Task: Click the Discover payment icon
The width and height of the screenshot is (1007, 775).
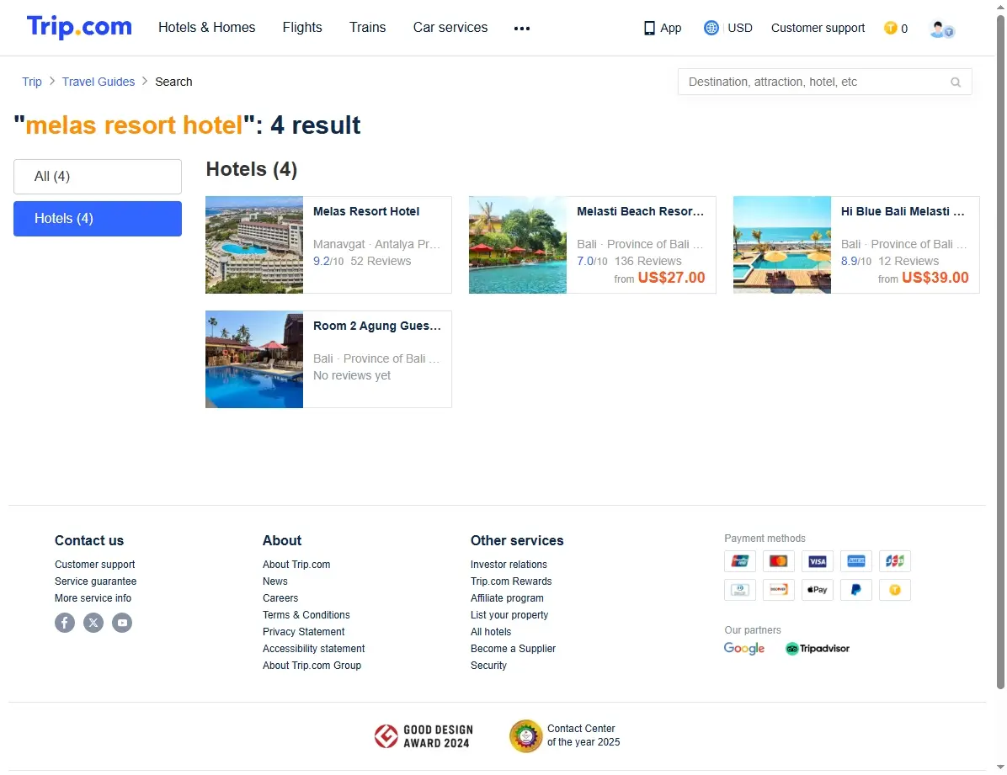Action: point(778,589)
